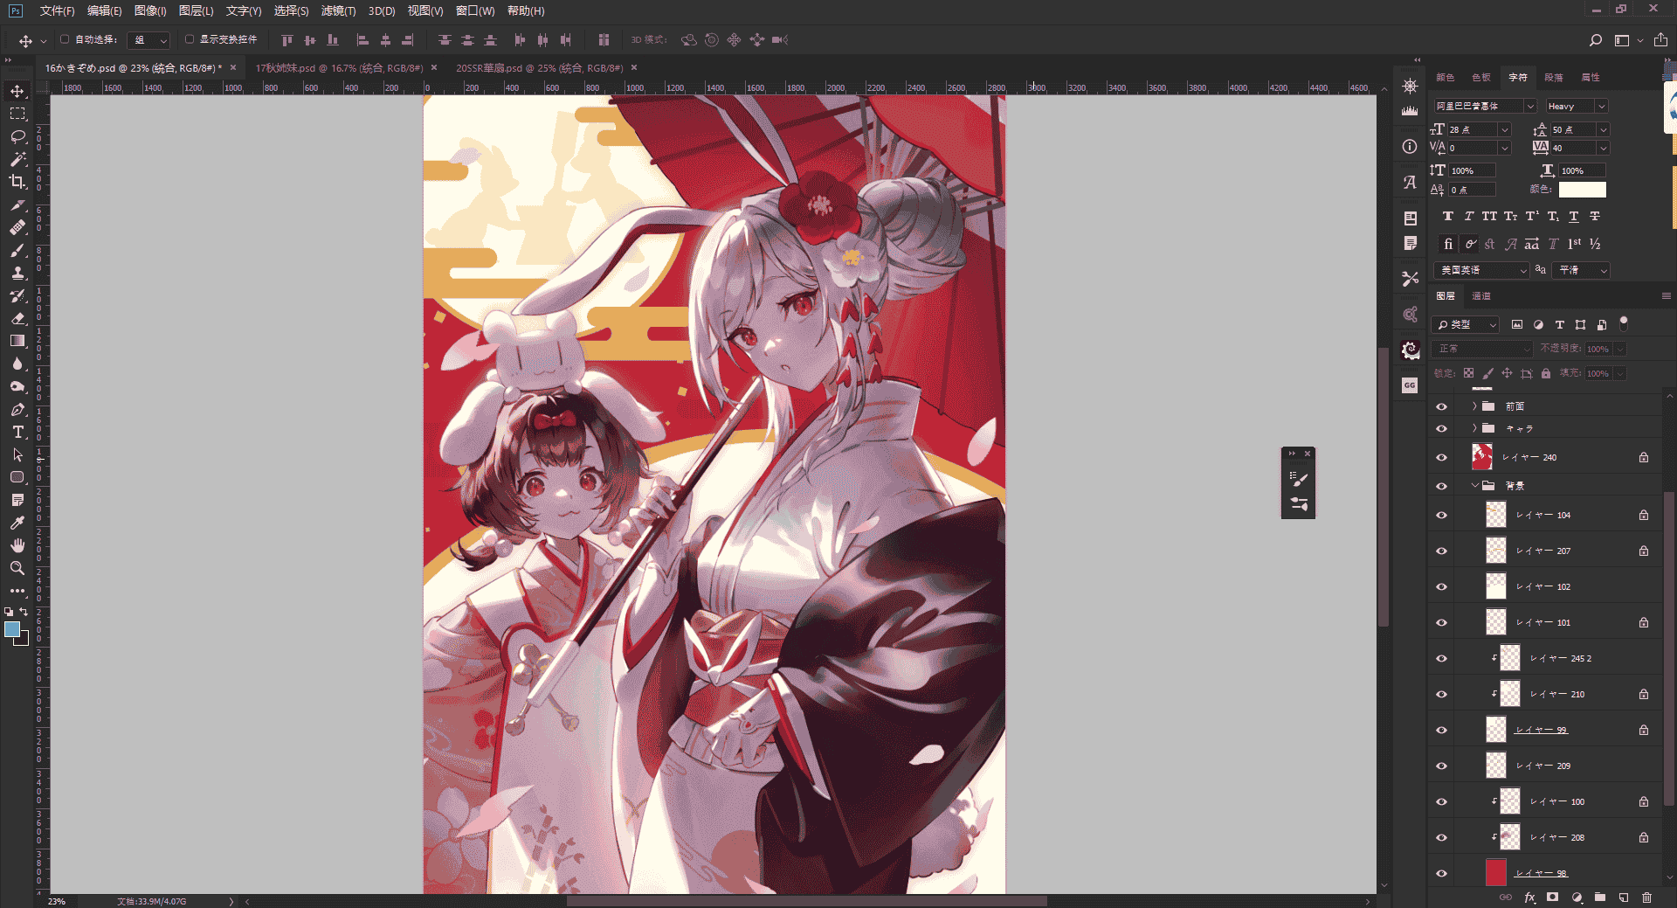
Task: Select レイヤー 98 red layer thumbnail
Action: 1496,872
